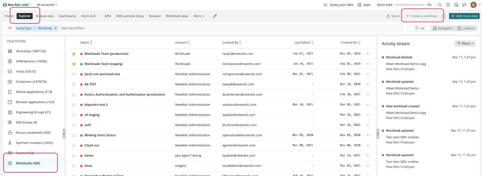Image resolution: width=482 pixels, height=176 pixels.
Task: Select All entities in sidebar
Action: [x=31, y=51]
